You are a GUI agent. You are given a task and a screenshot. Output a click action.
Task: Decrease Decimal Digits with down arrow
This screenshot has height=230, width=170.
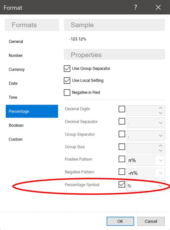[161, 113]
